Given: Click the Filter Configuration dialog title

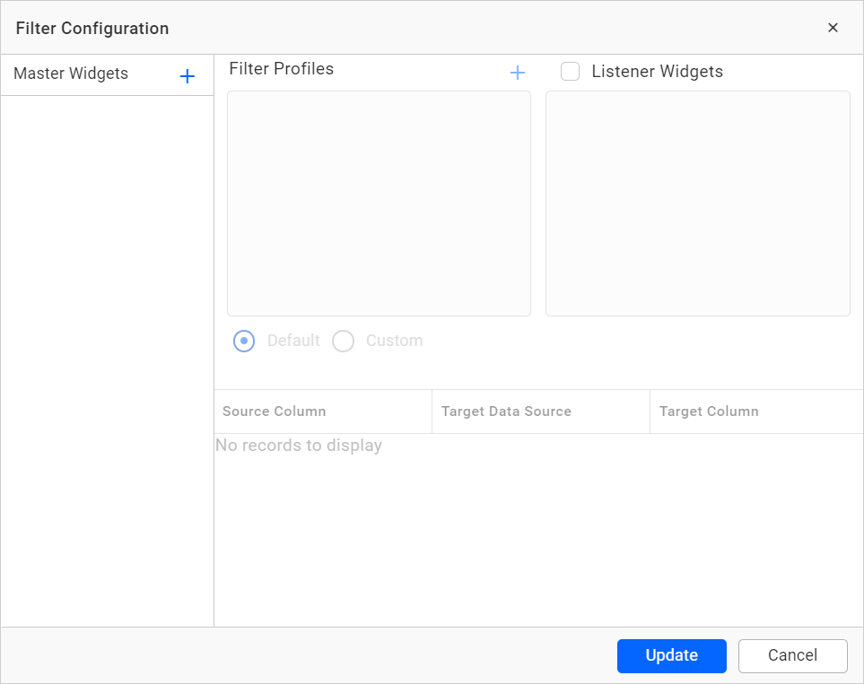Looking at the screenshot, I should click(x=92, y=28).
